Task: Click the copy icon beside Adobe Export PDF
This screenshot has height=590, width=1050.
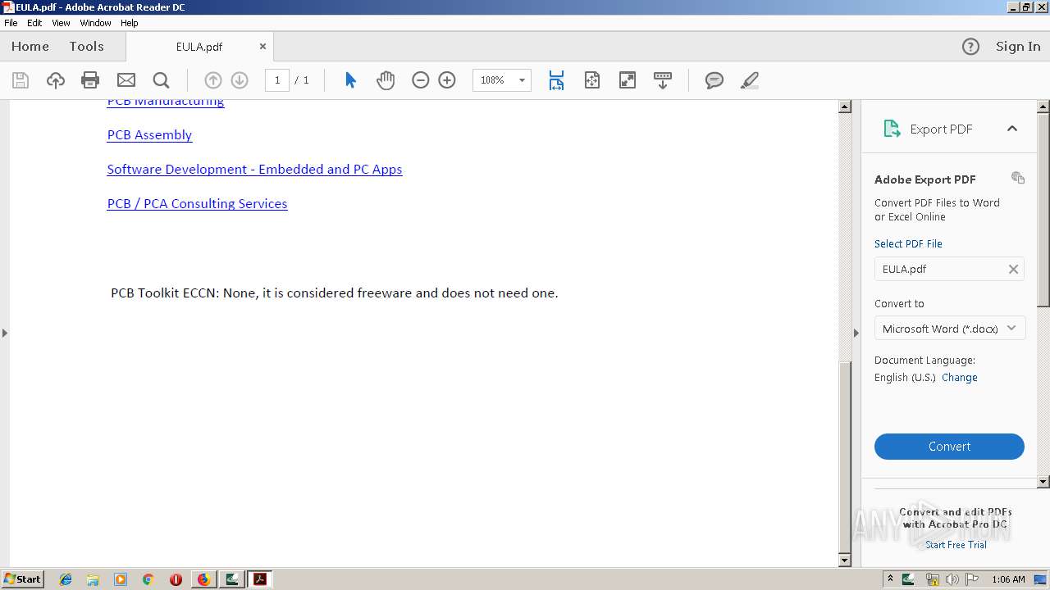Action: tap(1018, 178)
